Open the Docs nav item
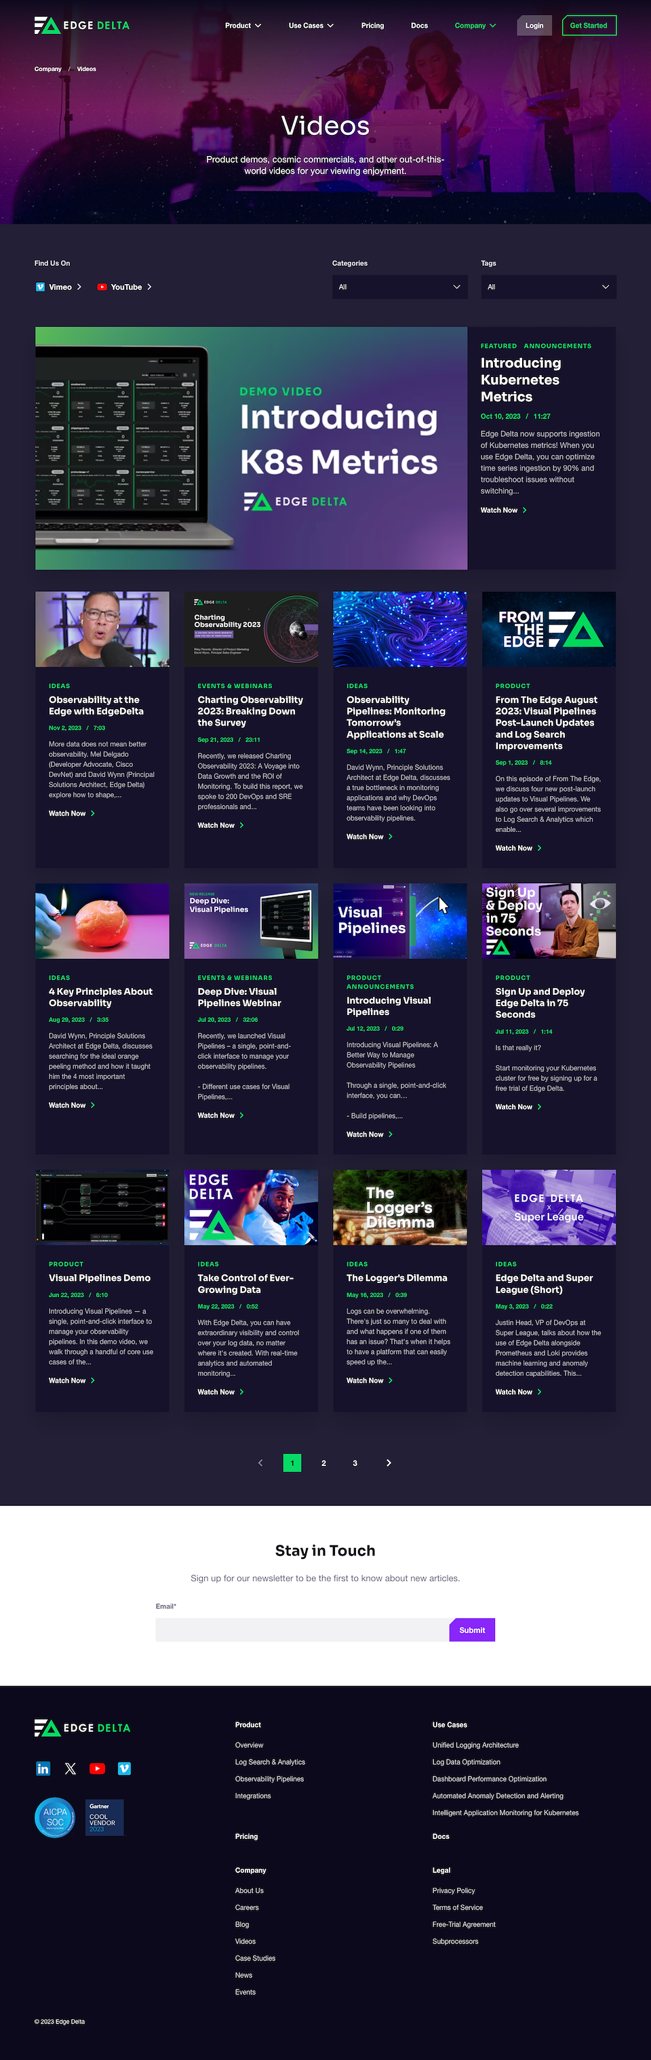Viewport: 651px width, 2060px height. click(x=419, y=26)
